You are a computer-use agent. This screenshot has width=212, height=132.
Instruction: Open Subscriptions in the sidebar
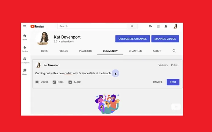click(25, 60)
